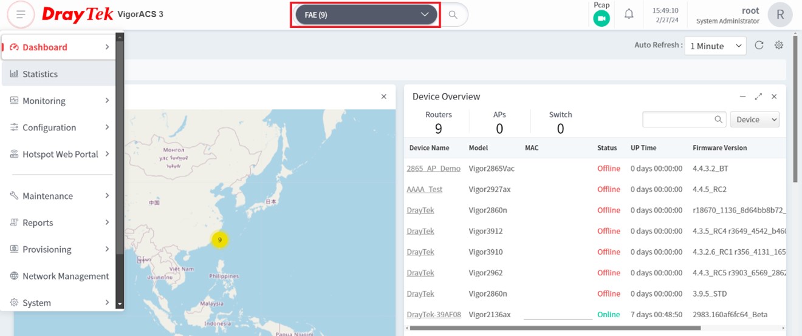Sort by Device Name column header
The height and width of the screenshot is (336, 802).
point(429,147)
